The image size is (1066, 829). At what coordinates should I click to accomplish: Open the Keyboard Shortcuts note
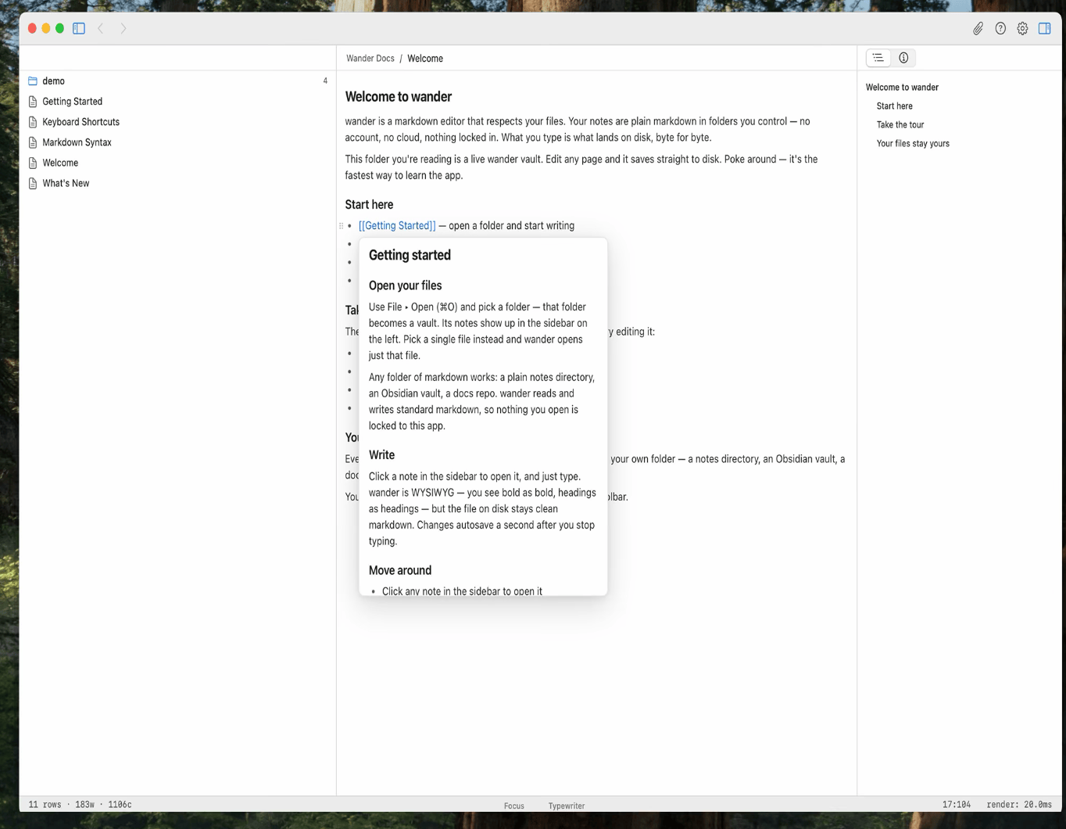177,122
